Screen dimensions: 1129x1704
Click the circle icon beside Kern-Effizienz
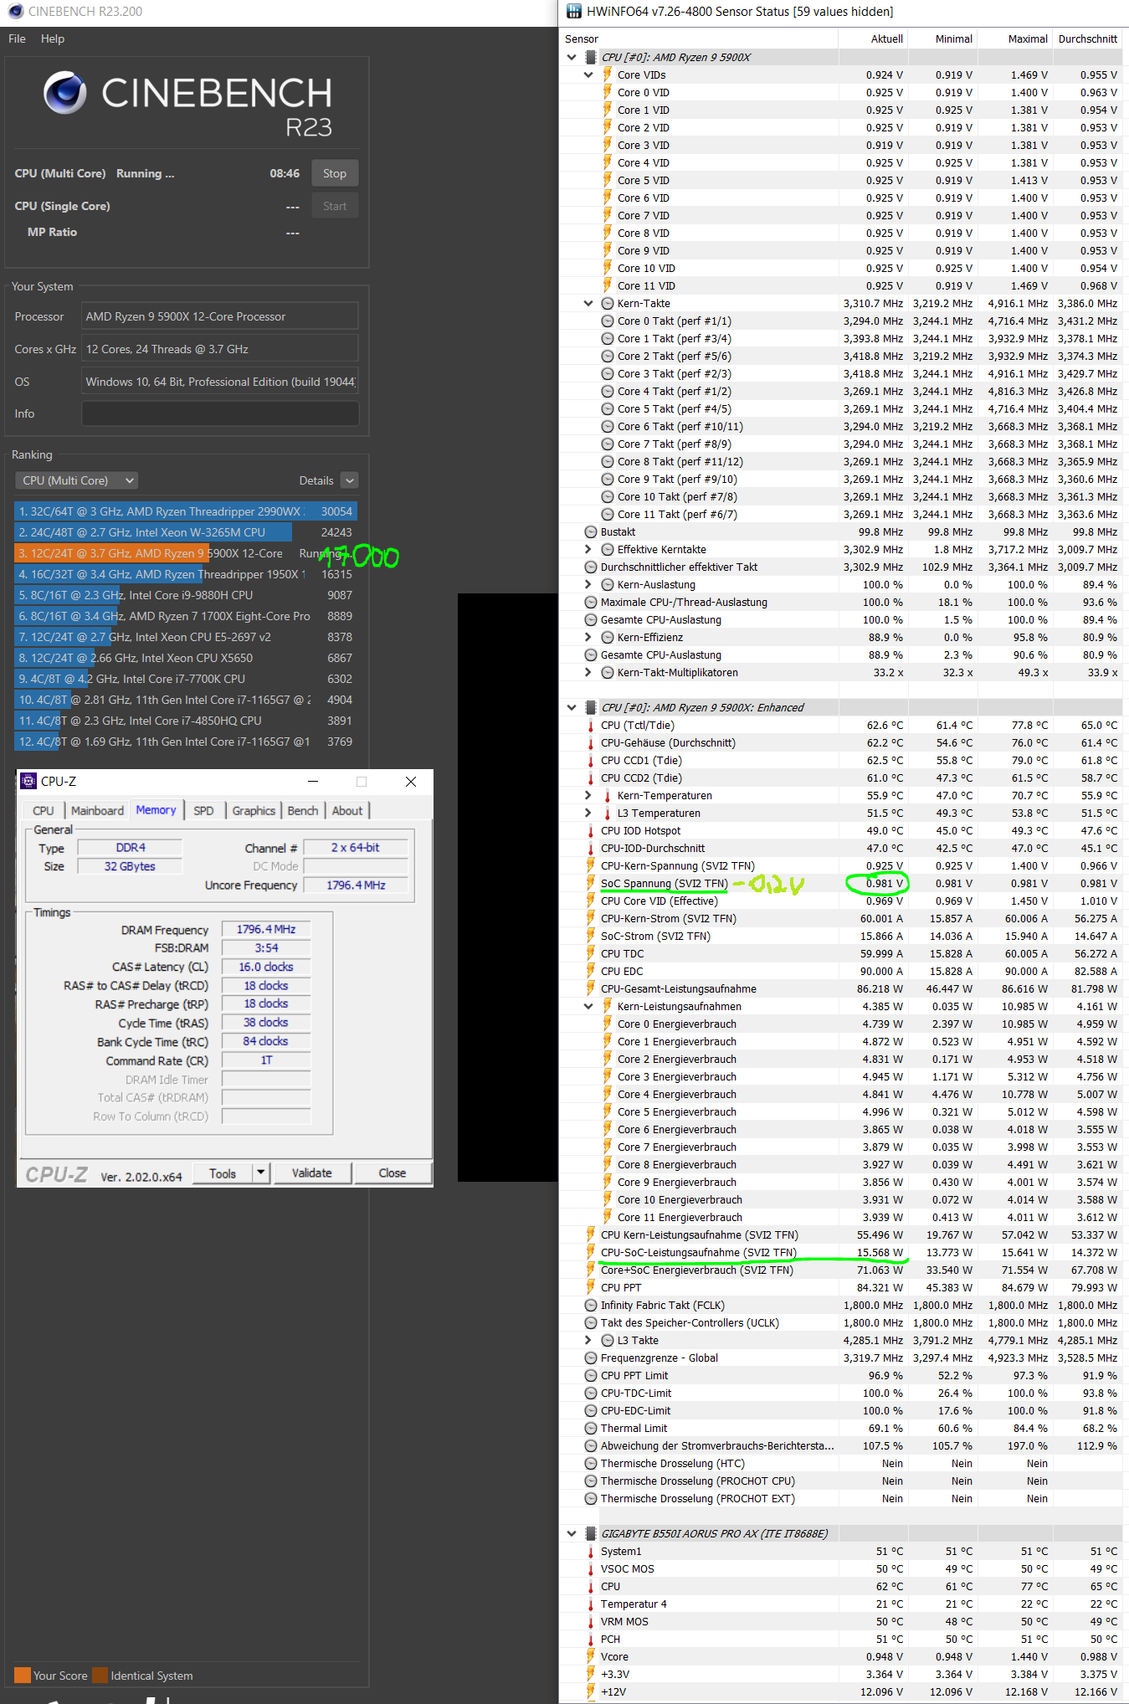pos(608,637)
